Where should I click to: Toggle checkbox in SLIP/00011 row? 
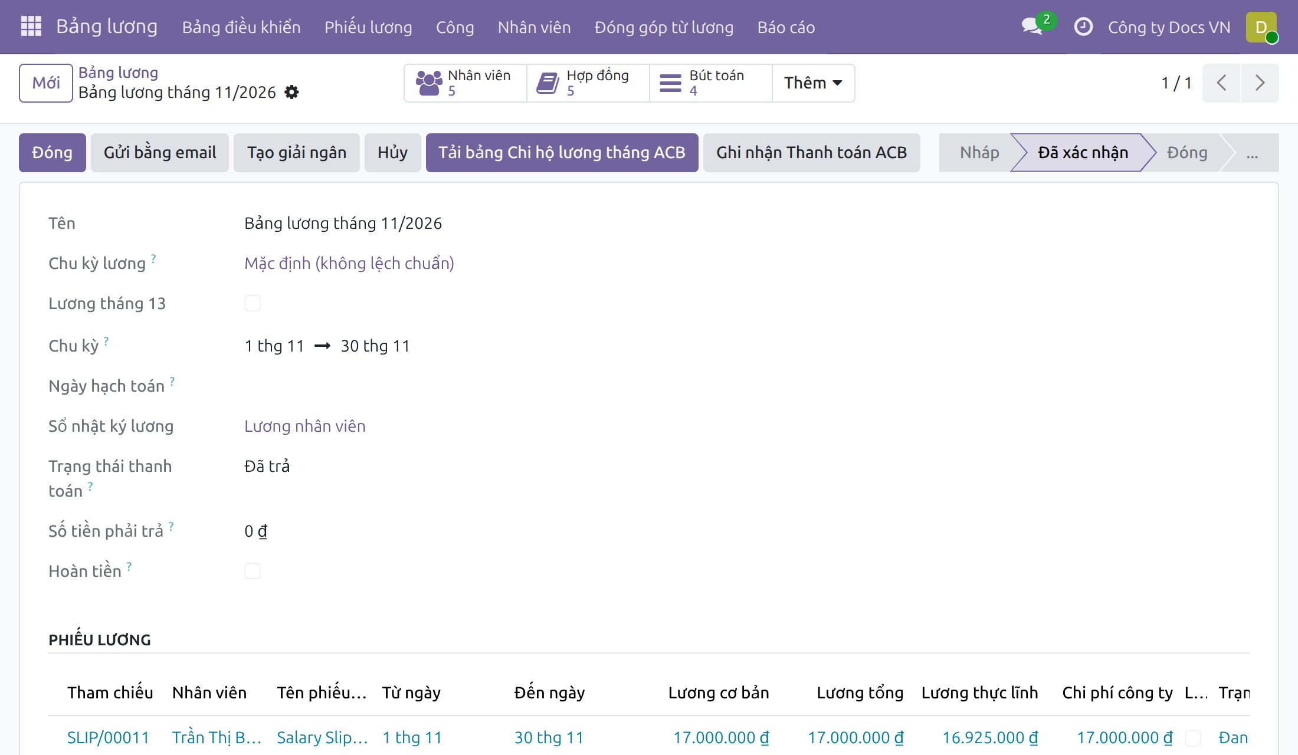pyautogui.click(x=1193, y=738)
